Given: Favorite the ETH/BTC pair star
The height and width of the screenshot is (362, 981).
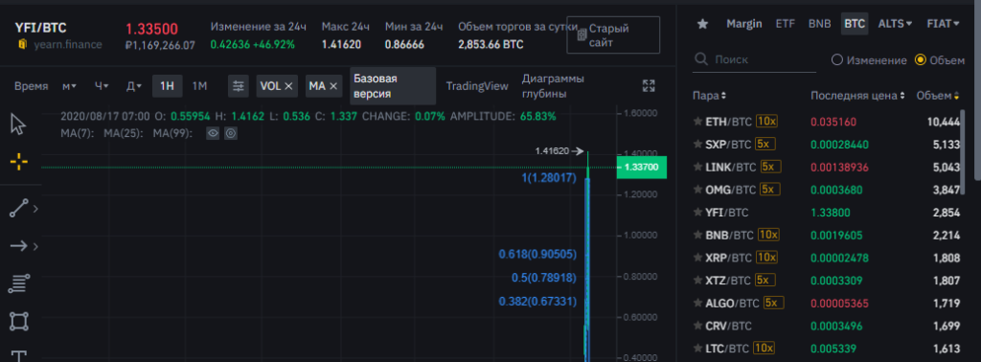Looking at the screenshot, I should click(x=697, y=122).
